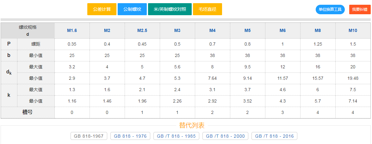This screenshot has width=372, height=144.
Task: Select the M4 column header
Action: [x=213, y=31]
